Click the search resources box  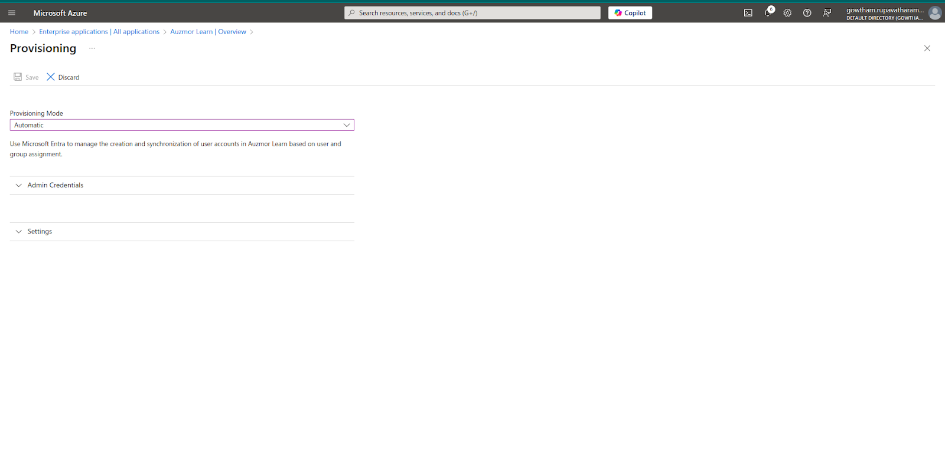tap(472, 13)
